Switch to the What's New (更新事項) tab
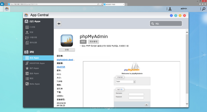 (93, 42)
